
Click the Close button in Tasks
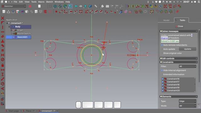coord(179,26)
